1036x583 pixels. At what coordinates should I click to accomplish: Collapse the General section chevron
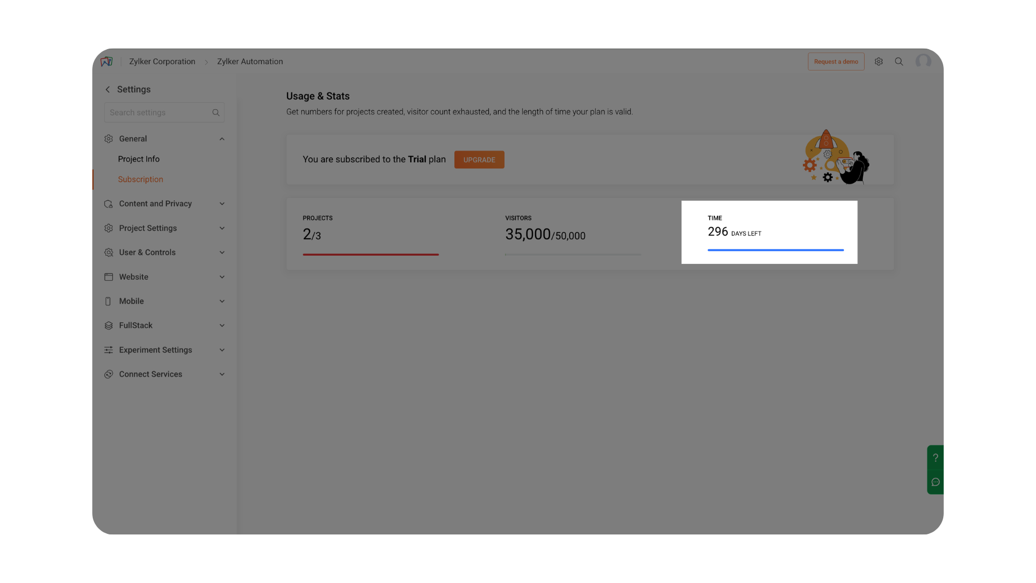coord(222,139)
